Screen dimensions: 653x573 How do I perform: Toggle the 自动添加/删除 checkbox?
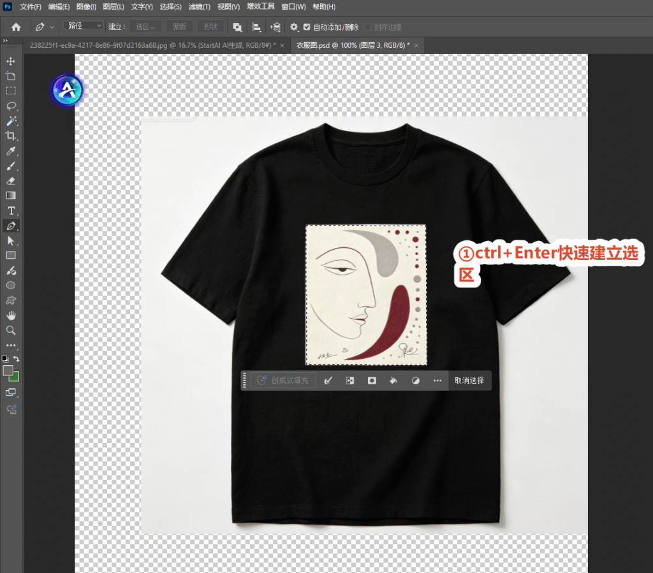point(307,27)
